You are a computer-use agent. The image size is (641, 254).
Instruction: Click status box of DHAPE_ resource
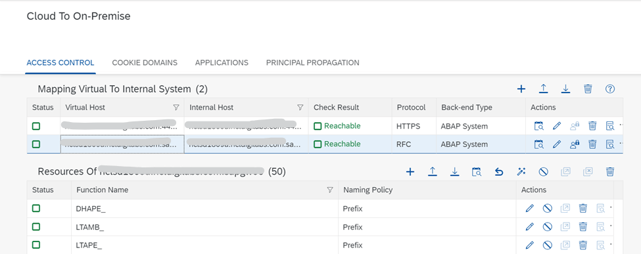(36, 208)
